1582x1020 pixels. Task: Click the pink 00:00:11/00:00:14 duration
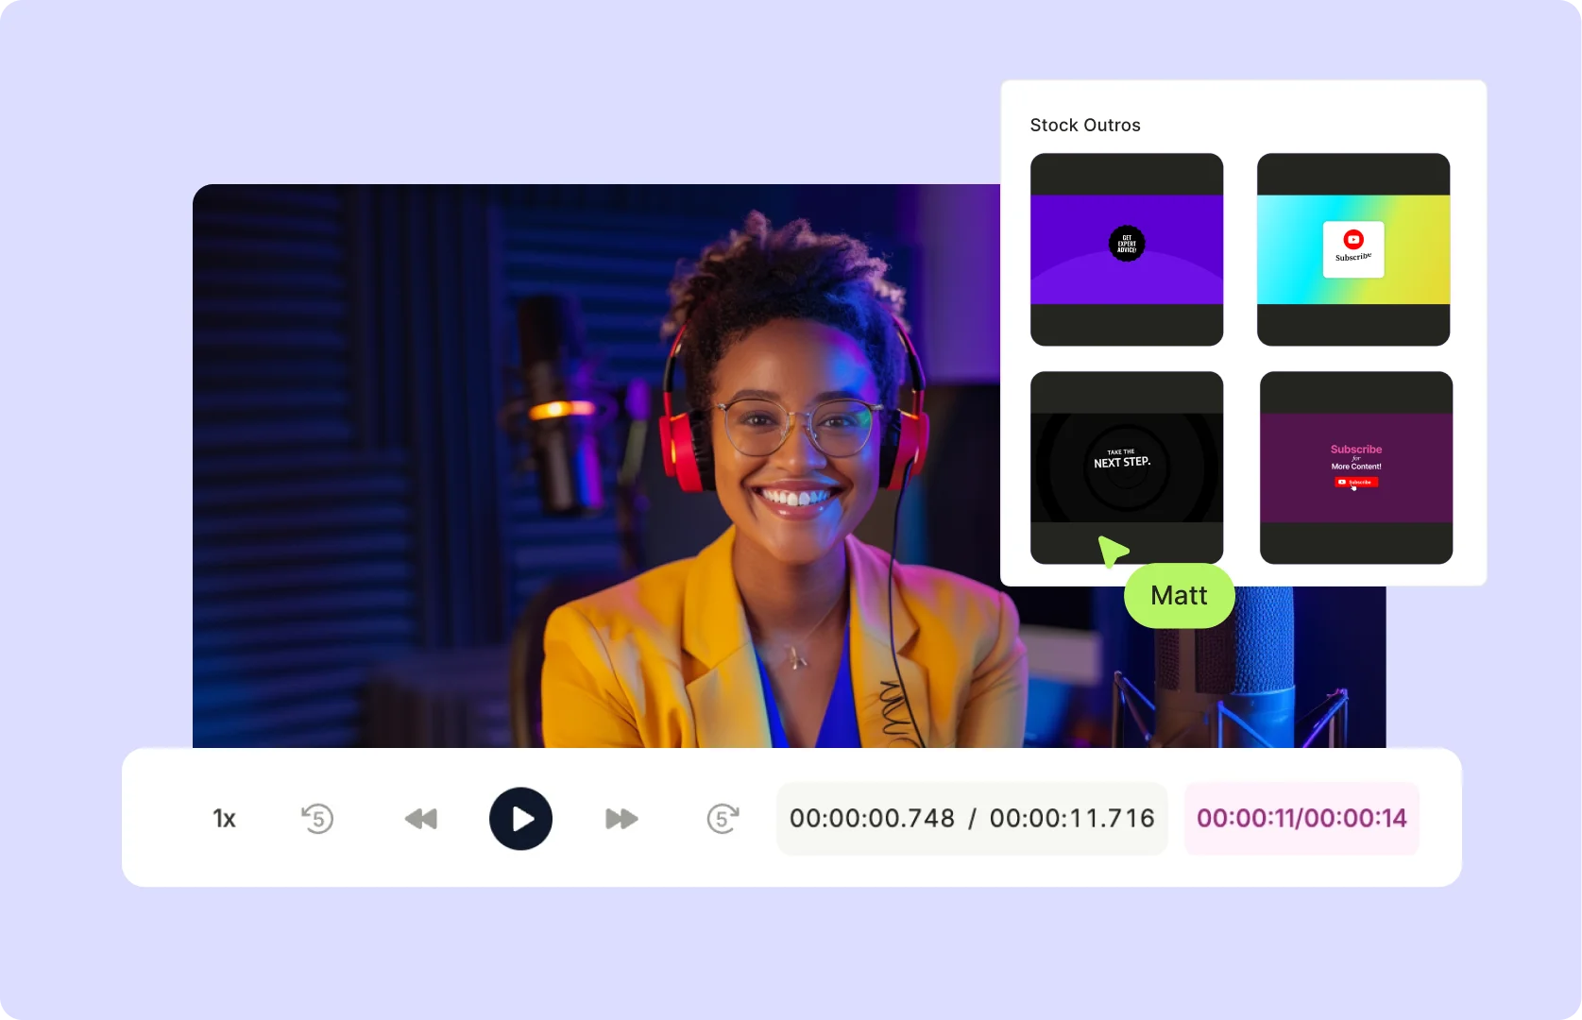[x=1301, y=819]
